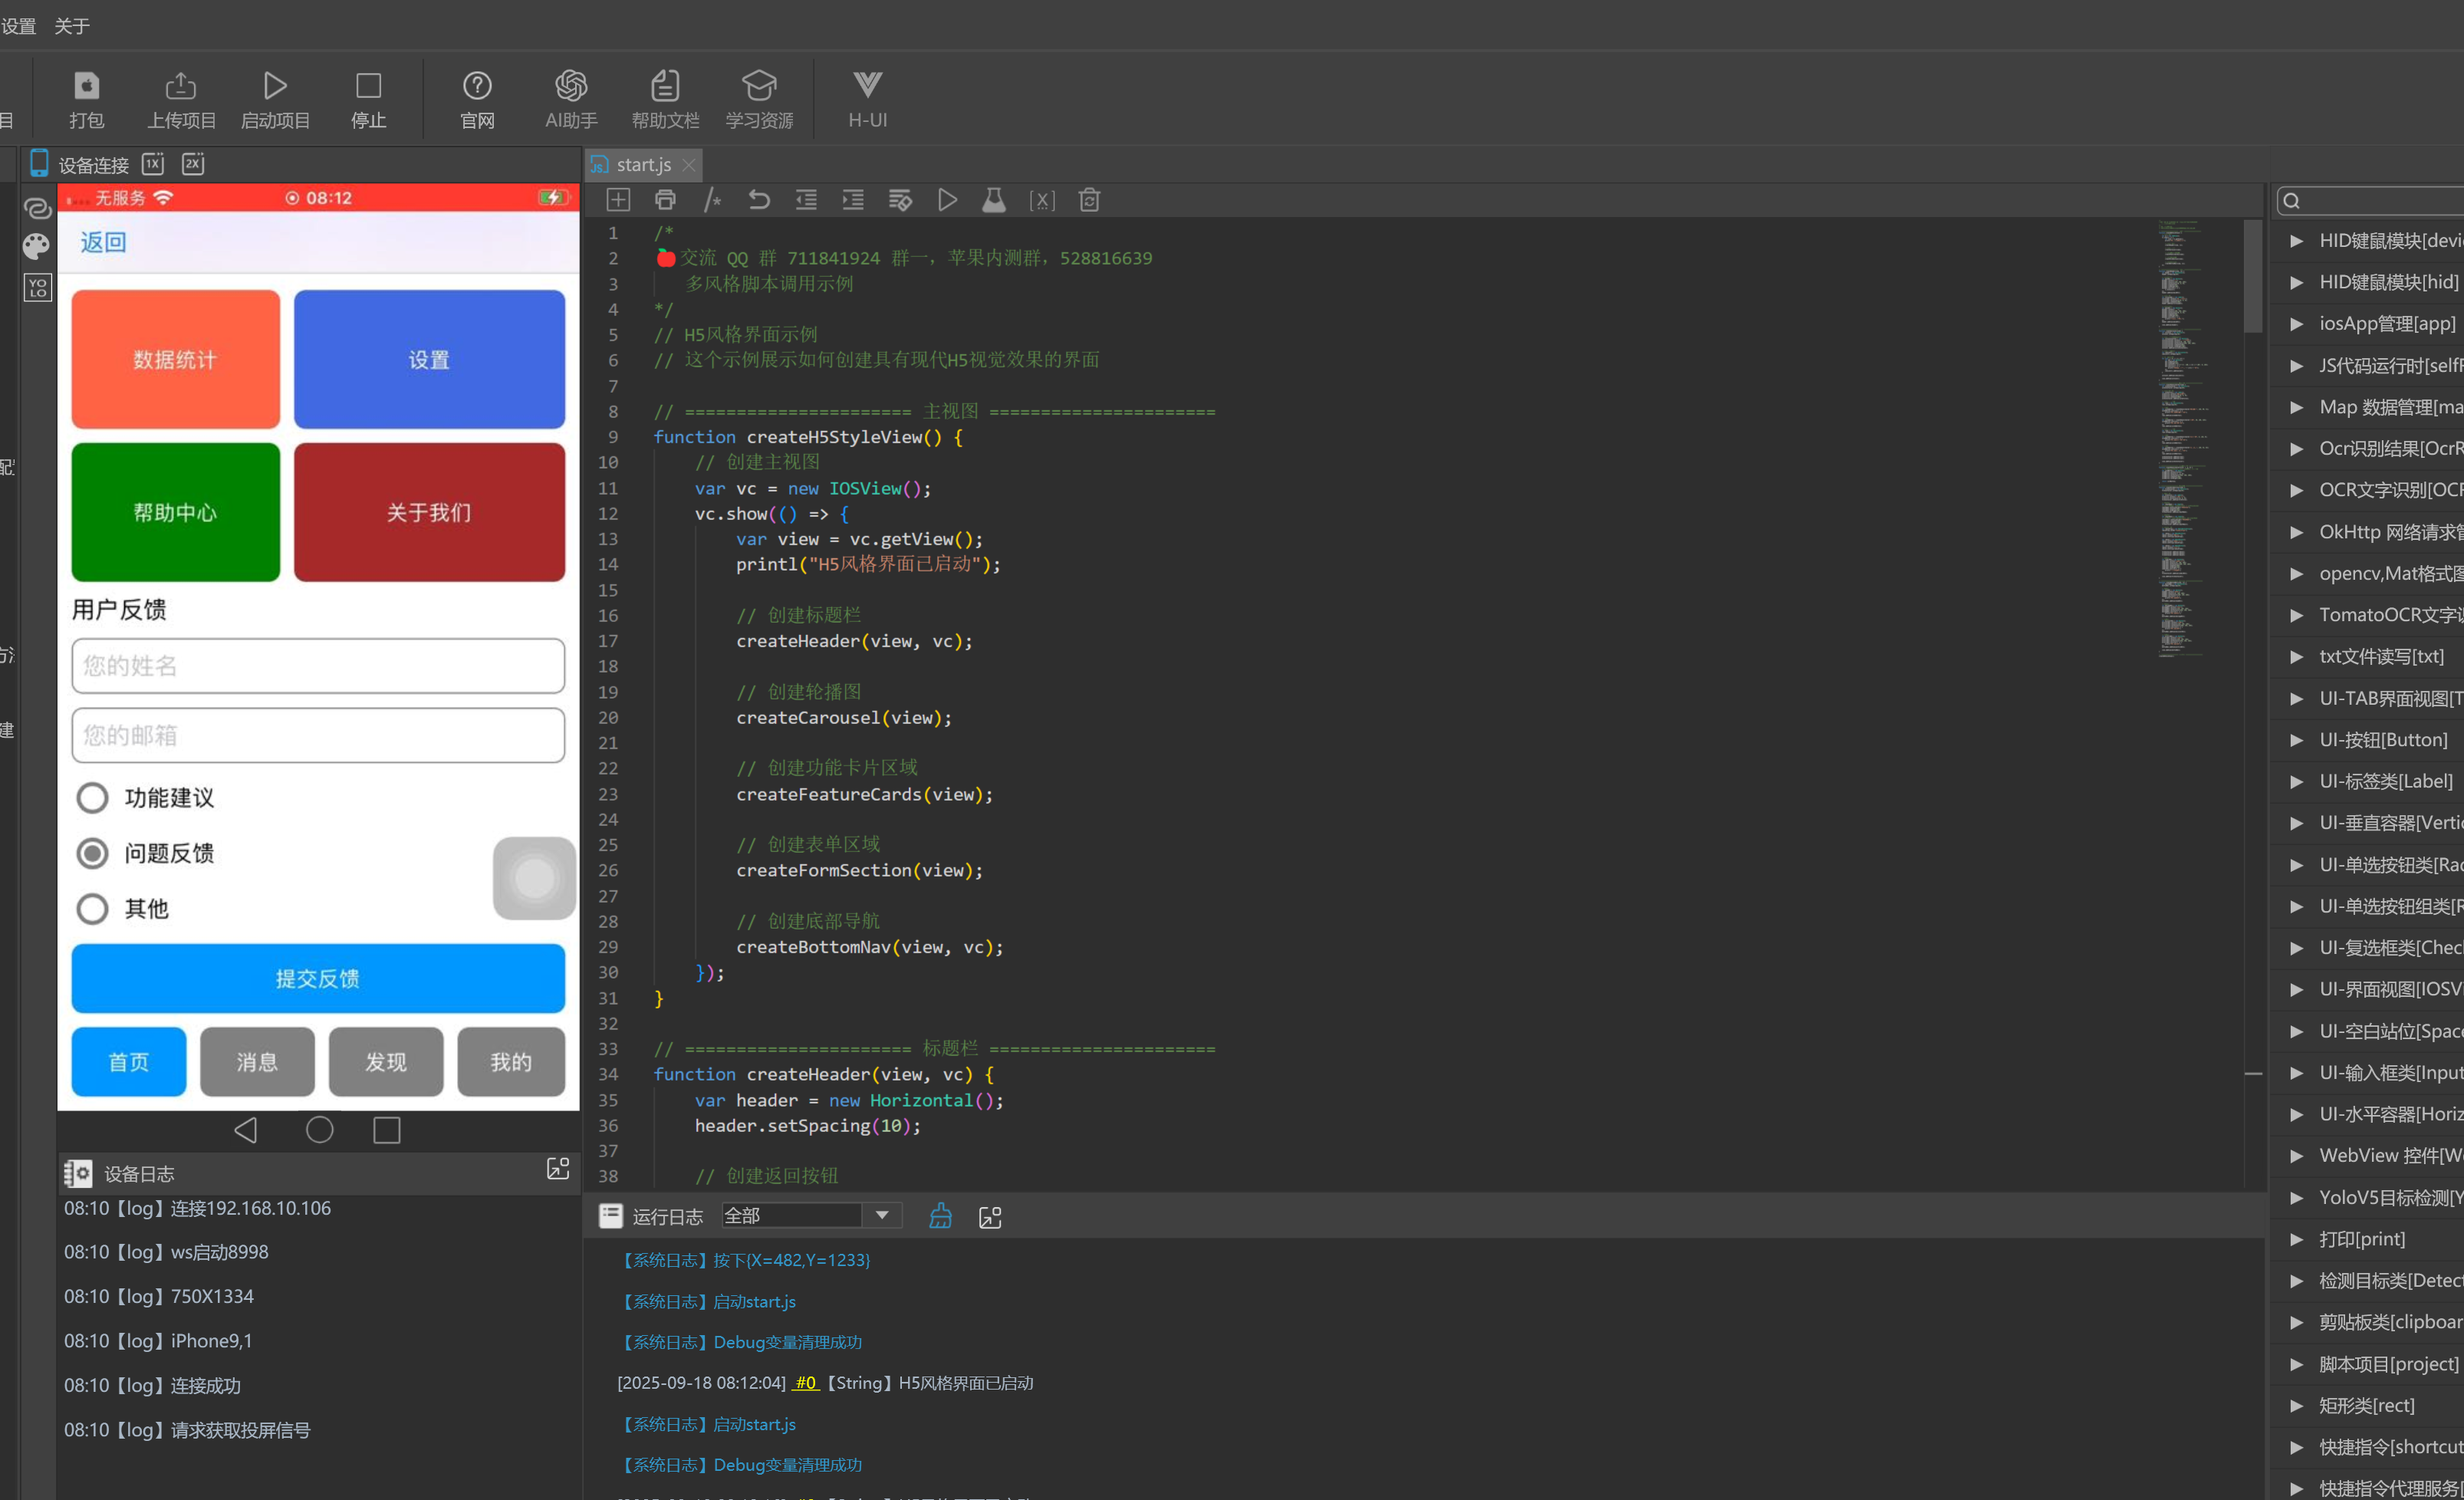Tap the 返回 back link
The height and width of the screenshot is (1500, 2464).
click(103, 242)
